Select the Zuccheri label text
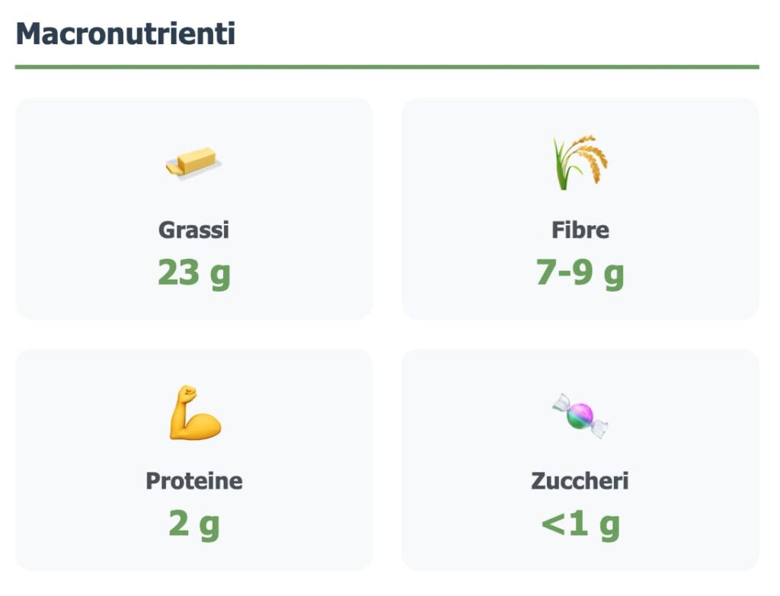Image resolution: width=780 pixels, height=596 pixels. tap(580, 481)
